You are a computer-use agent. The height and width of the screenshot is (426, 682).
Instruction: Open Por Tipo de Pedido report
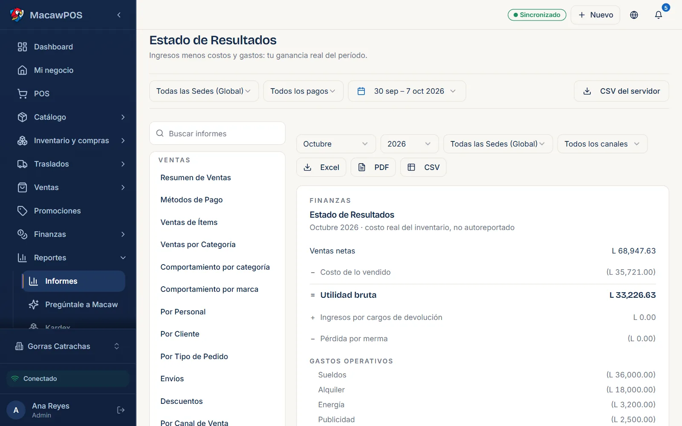pyautogui.click(x=194, y=357)
